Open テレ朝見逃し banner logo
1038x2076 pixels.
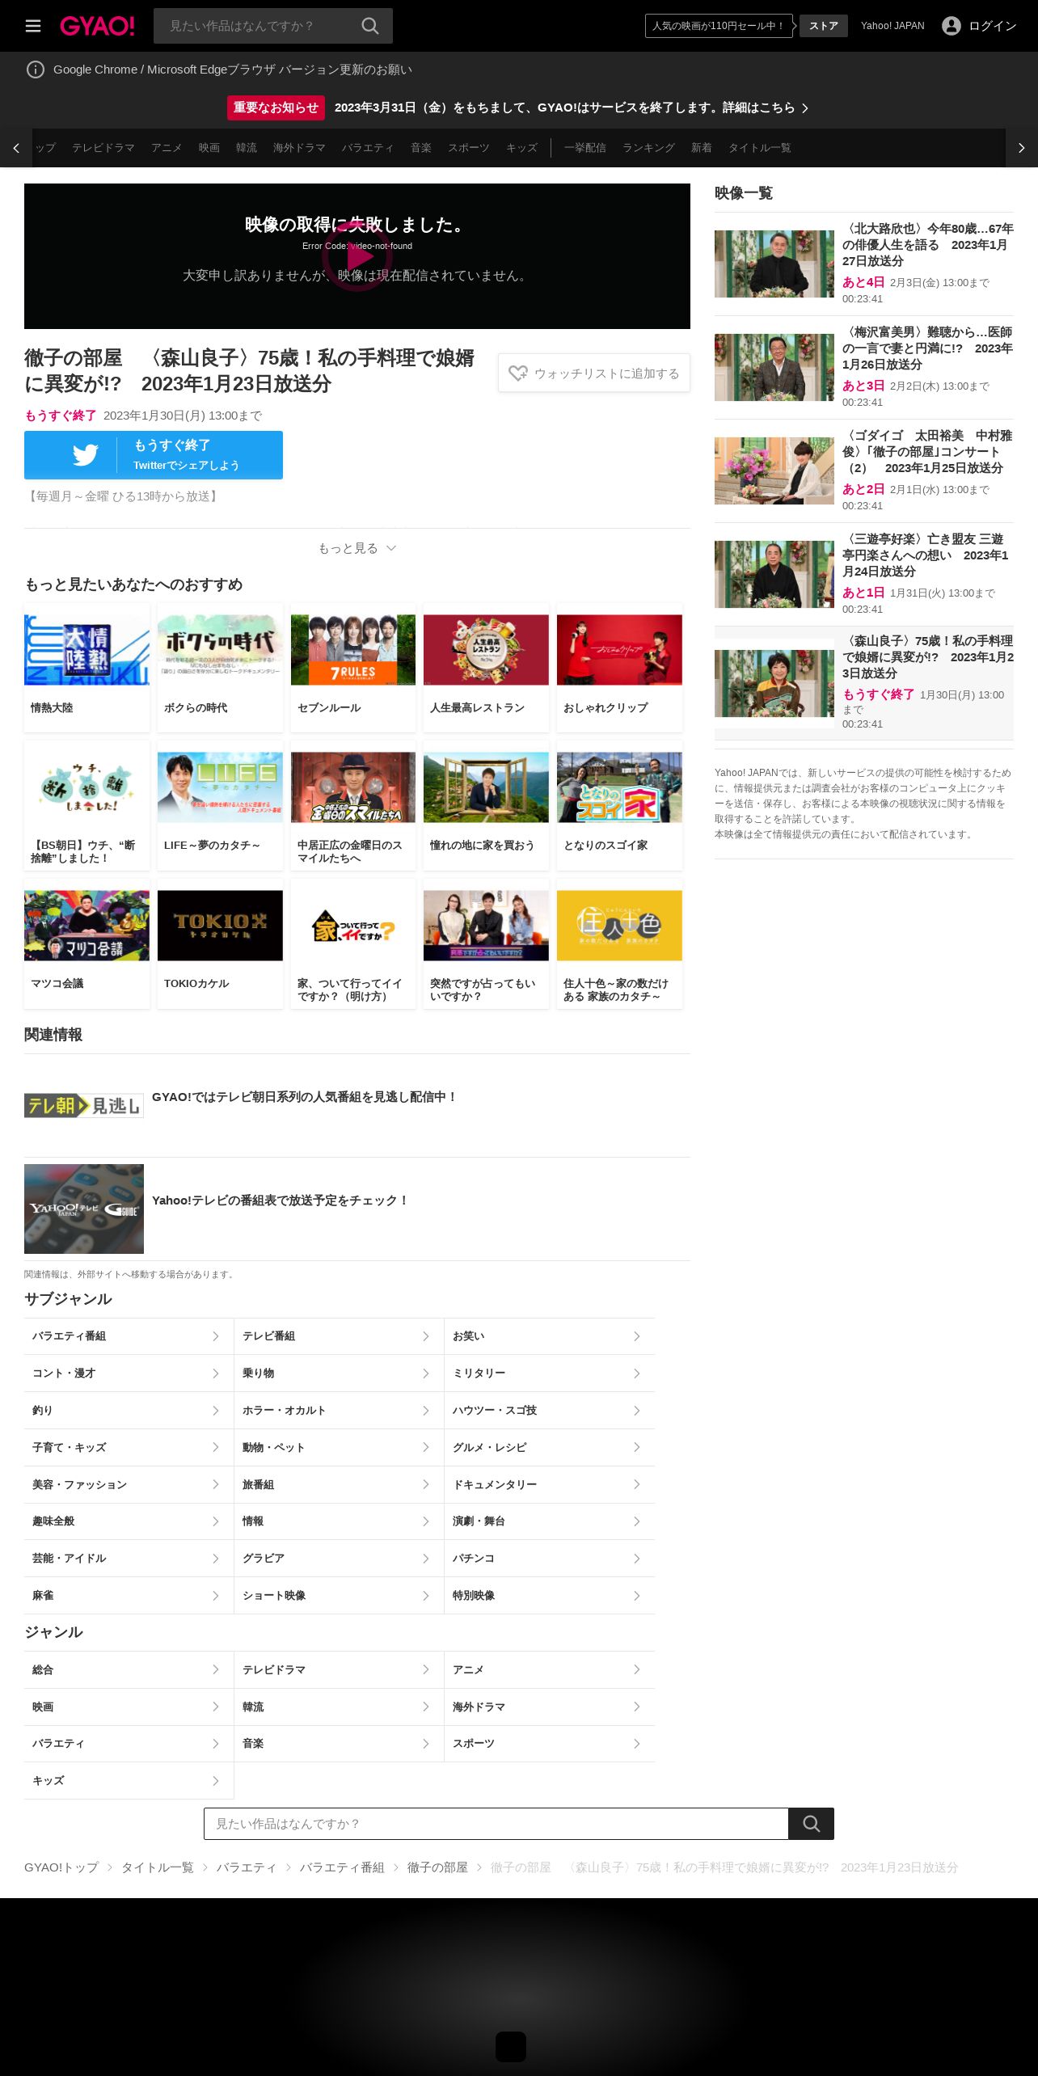tap(84, 1105)
